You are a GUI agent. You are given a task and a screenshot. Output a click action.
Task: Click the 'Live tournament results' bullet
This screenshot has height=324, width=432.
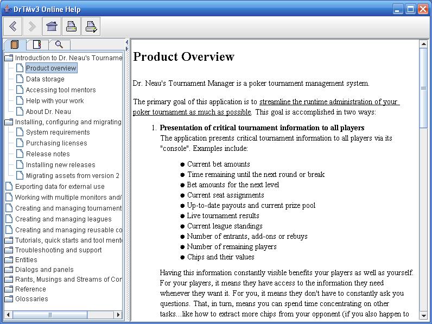coord(223,215)
